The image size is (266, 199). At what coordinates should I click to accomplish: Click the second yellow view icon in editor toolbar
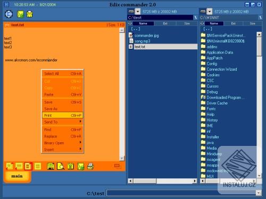pos(19,166)
